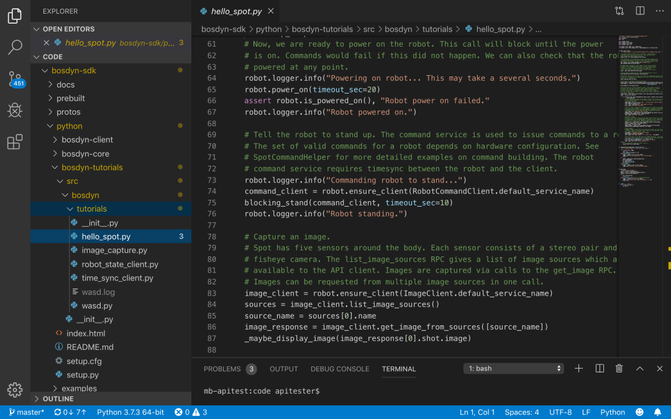Image resolution: width=671 pixels, height=419 pixels.
Task: Expand the OUTLINE section
Action: tap(58, 399)
